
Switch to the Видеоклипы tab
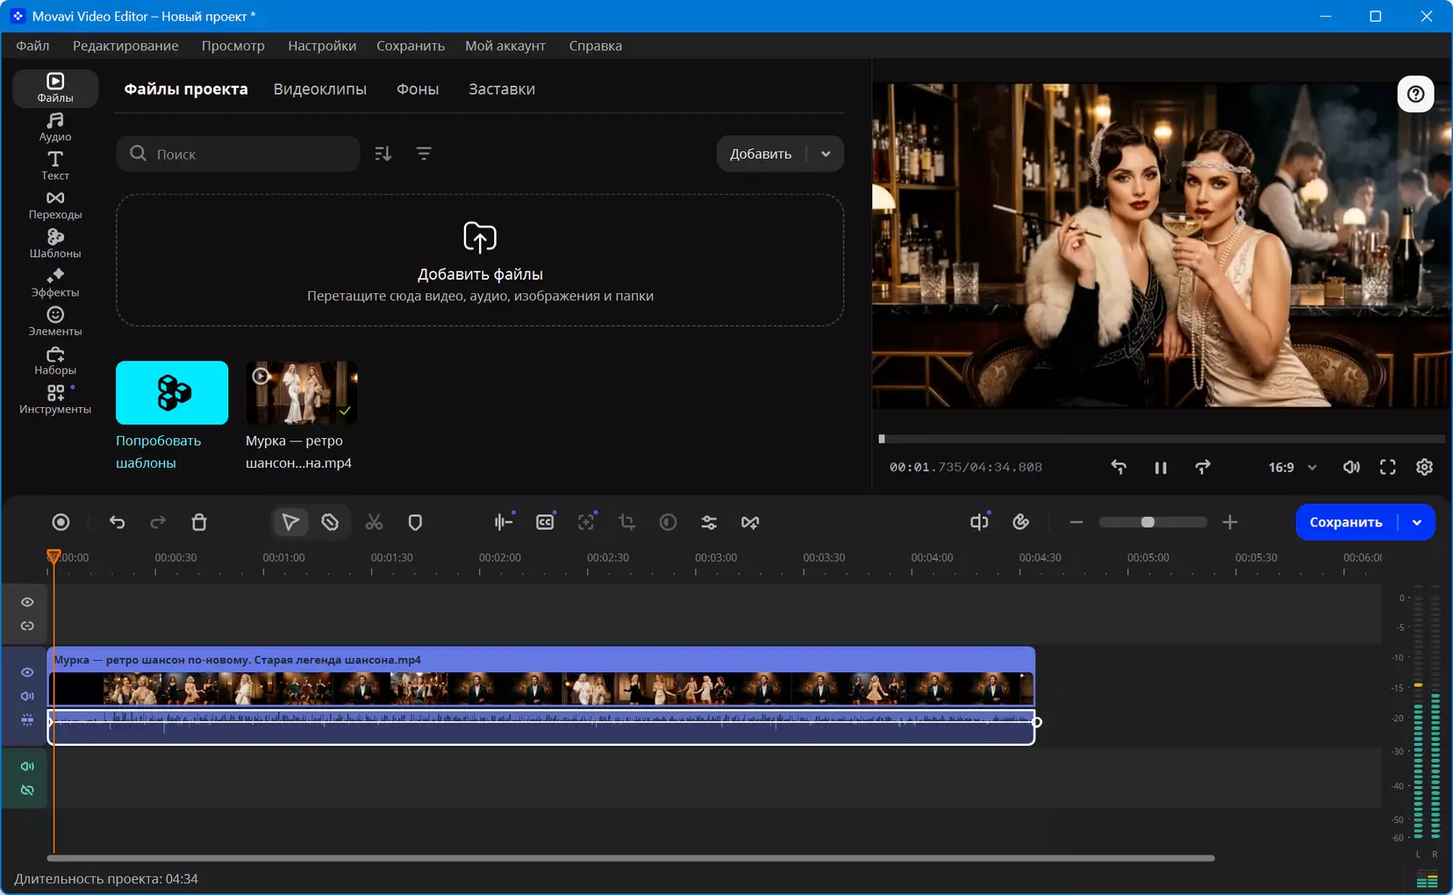[320, 89]
